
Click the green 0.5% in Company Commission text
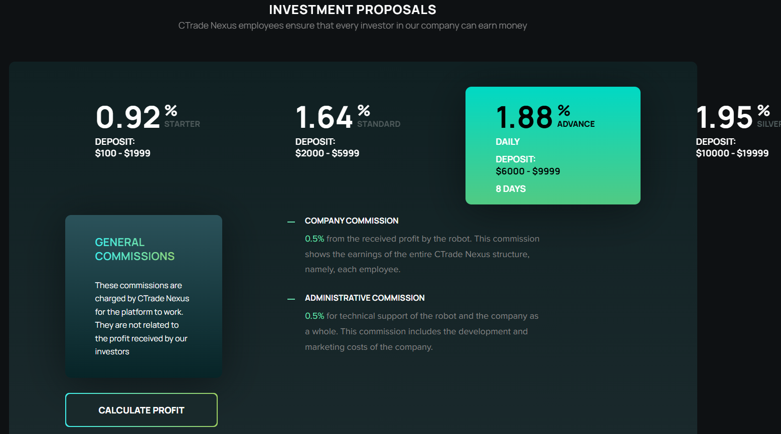point(315,239)
